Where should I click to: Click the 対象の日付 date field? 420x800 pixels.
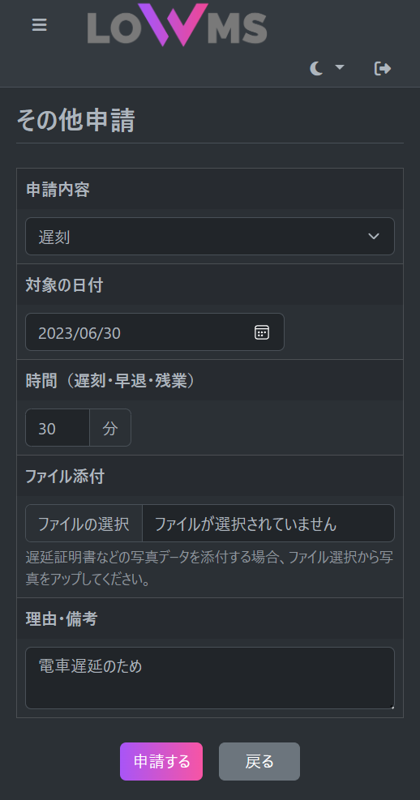click(155, 332)
